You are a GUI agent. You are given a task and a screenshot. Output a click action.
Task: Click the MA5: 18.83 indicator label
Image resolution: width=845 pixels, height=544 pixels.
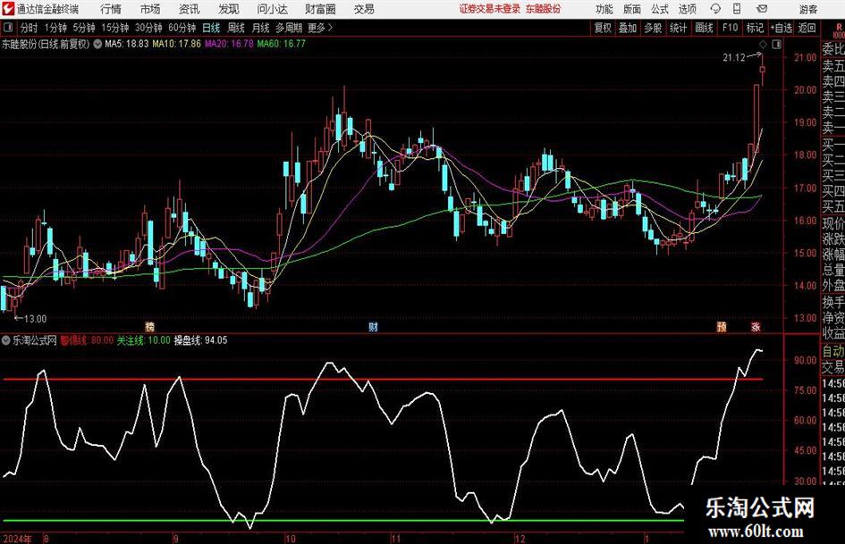pos(127,44)
